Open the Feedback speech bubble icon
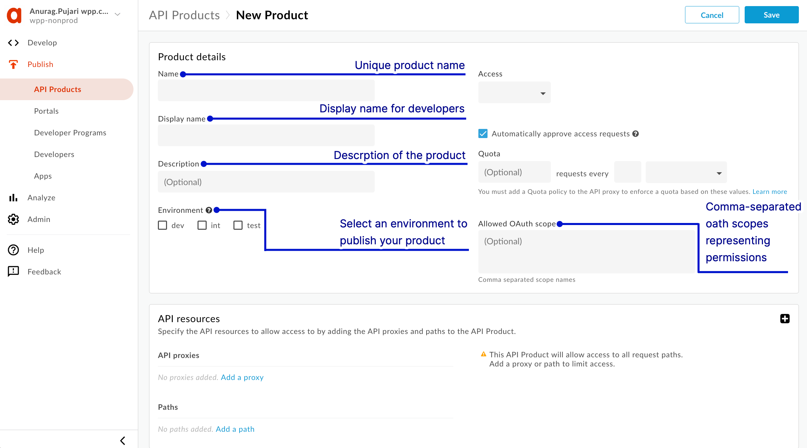This screenshot has width=807, height=448. tap(13, 271)
